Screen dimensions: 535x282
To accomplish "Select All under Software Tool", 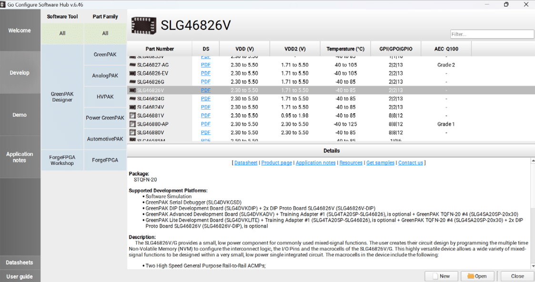I will pyautogui.click(x=62, y=33).
